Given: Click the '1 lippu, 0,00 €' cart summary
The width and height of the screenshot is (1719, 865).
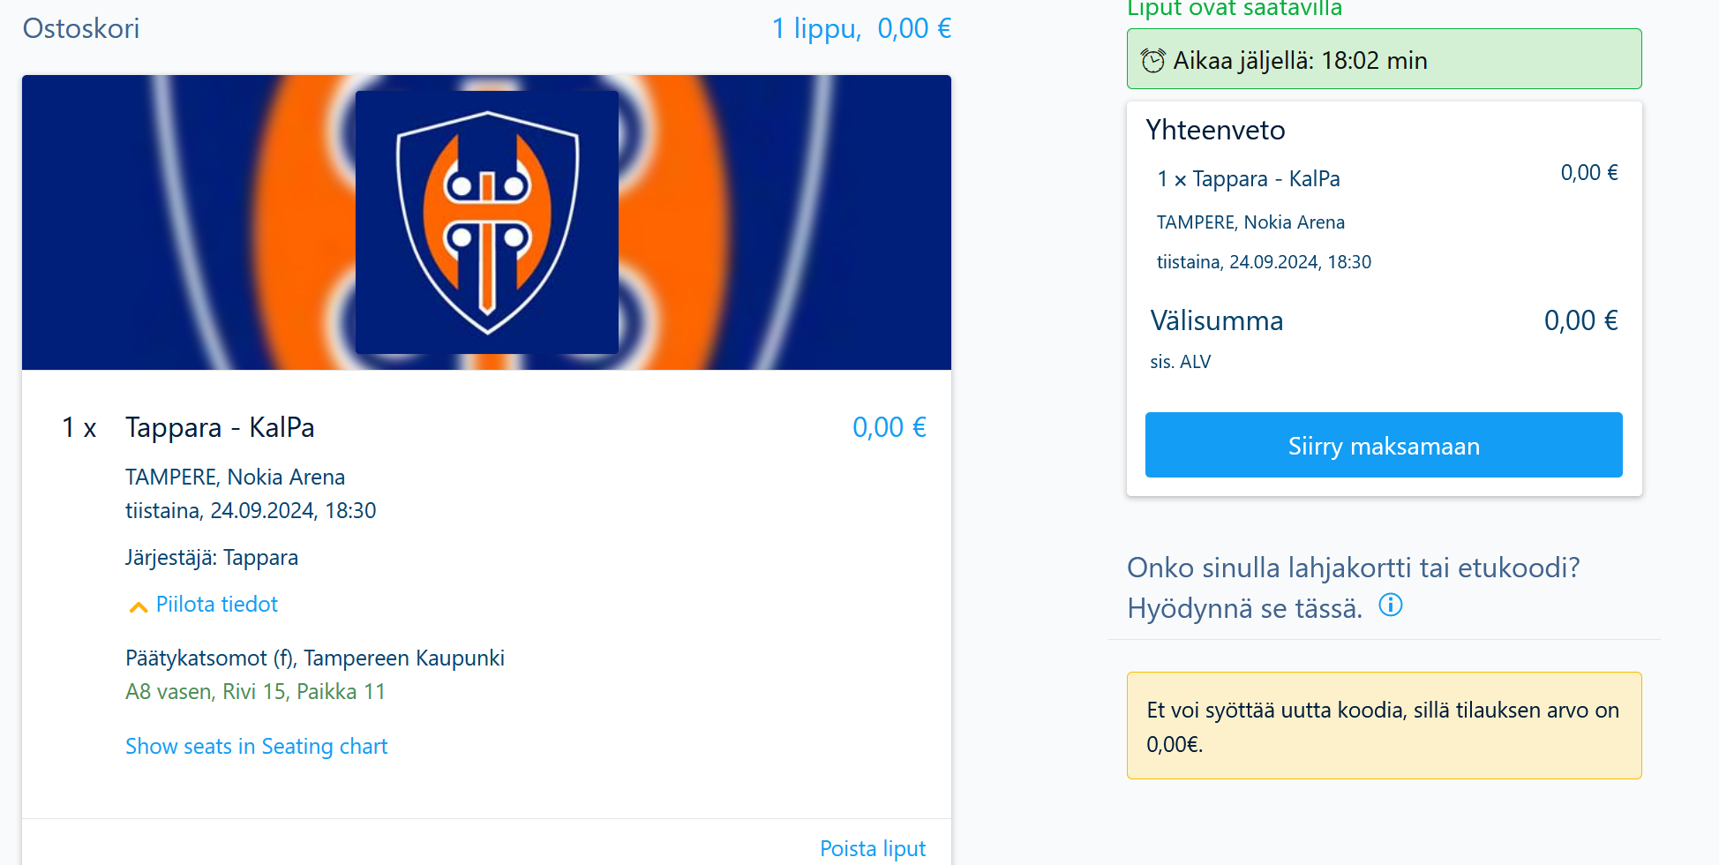Looking at the screenshot, I should pyautogui.click(x=861, y=28).
